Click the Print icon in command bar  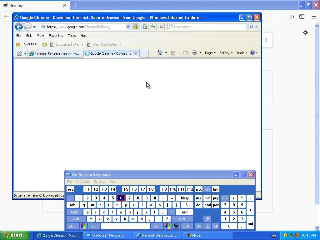[x=194, y=53]
